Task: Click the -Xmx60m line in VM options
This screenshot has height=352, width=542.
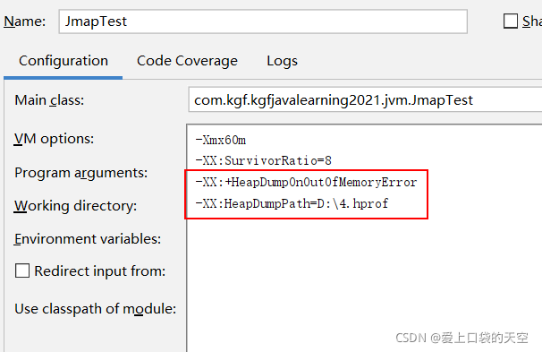Action: (221, 141)
